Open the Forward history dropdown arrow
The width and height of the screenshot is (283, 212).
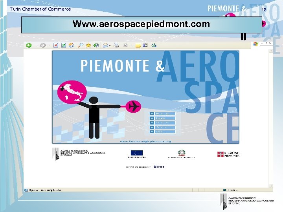(49, 45)
